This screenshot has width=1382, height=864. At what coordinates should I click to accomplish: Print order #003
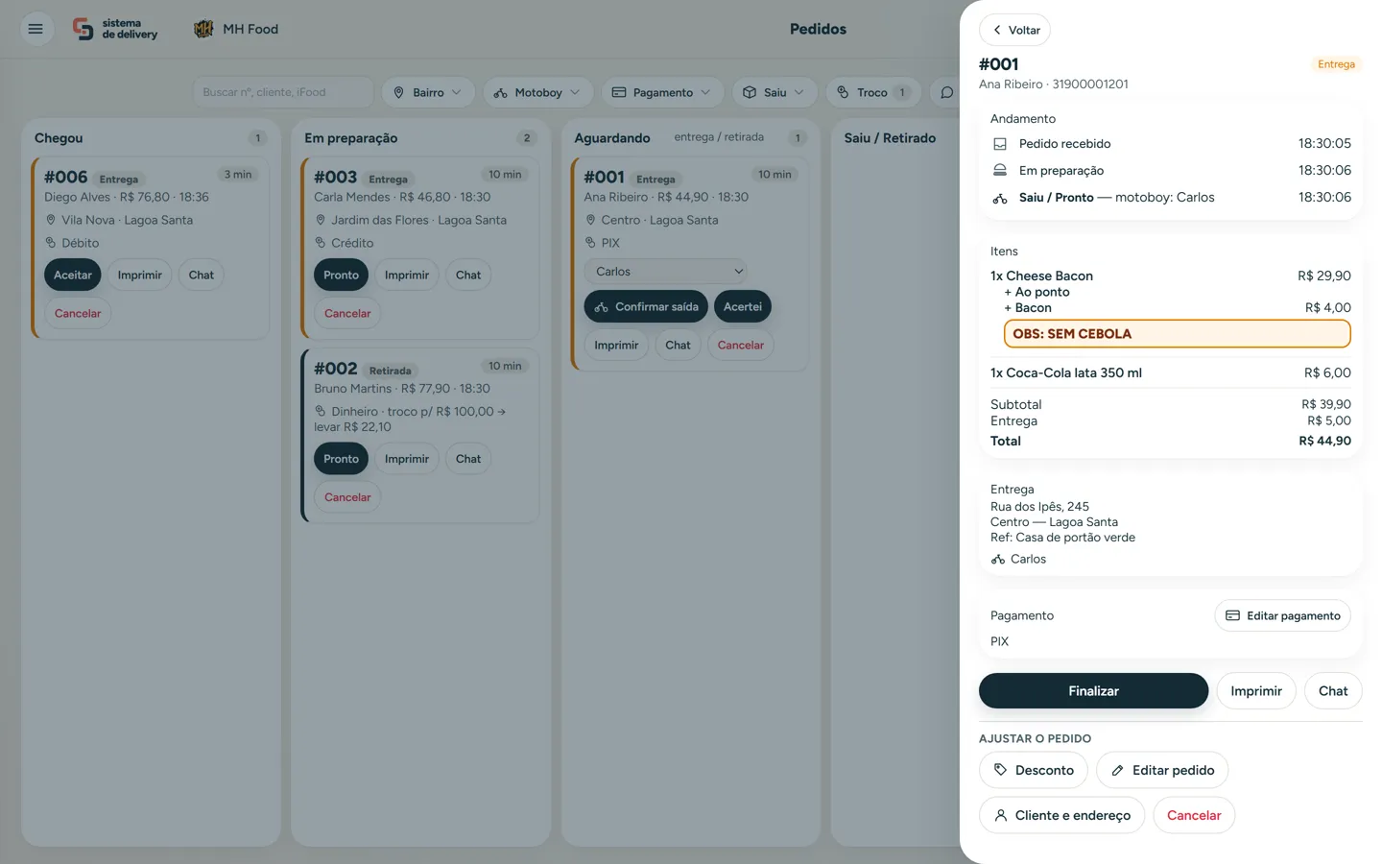(407, 275)
